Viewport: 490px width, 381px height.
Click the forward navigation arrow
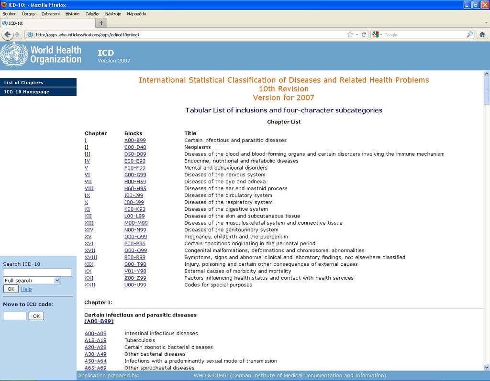(x=17, y=35)
